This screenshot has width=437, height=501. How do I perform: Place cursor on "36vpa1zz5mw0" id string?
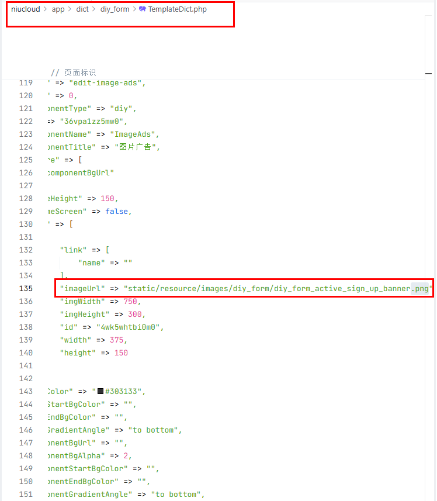[92, 122]
